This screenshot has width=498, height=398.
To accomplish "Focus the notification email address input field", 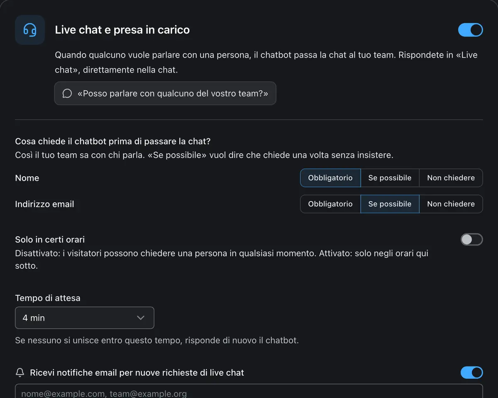I will pos(249,392).
